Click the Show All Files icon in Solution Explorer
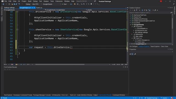 (147, 10)
